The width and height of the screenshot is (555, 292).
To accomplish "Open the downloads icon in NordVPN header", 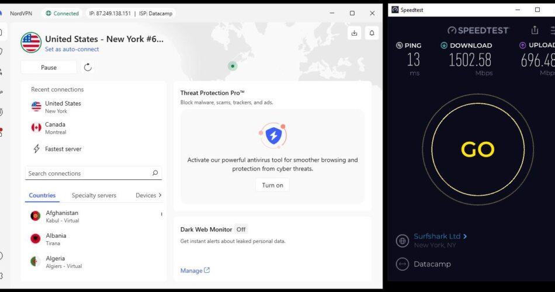I will pos(354,33).
